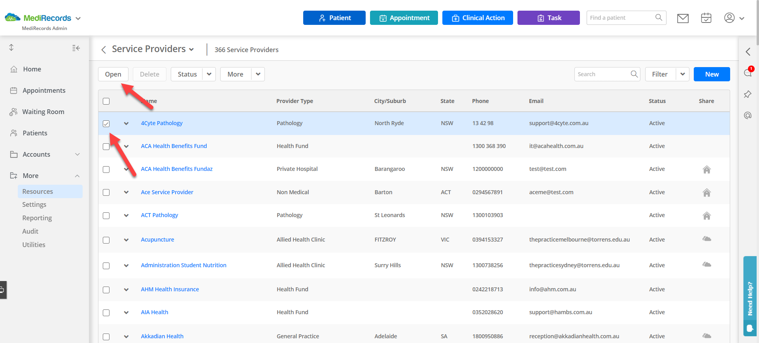Image resolution: width=759 pixels, height=343 pixels.
Task: Open the AIA Health link
Action: [x=155, y=312]
